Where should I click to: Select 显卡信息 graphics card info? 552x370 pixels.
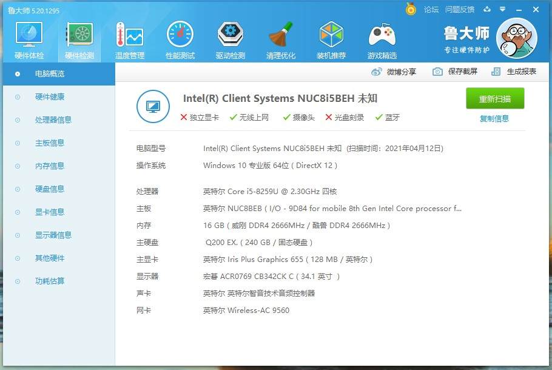[x=50, y=212]
